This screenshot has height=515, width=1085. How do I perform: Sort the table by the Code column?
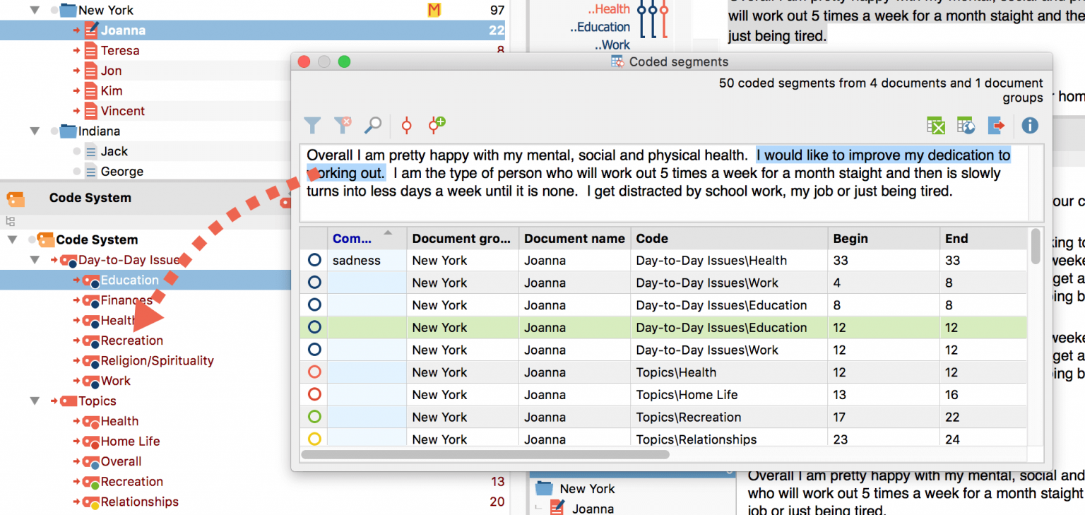[651, 238]
